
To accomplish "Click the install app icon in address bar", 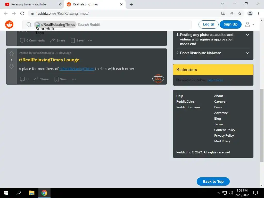I will 223,13.
